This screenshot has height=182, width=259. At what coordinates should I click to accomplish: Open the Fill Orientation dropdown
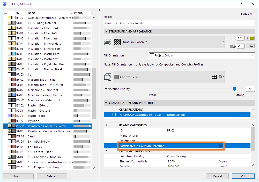(202, 55)
